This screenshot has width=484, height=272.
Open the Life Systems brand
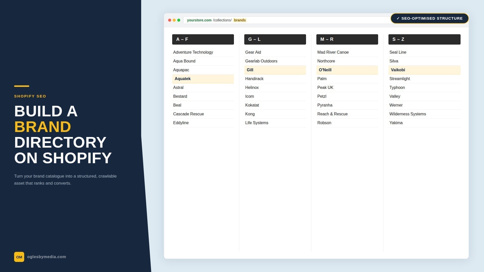pyautogui.click(x=275, y=123)
